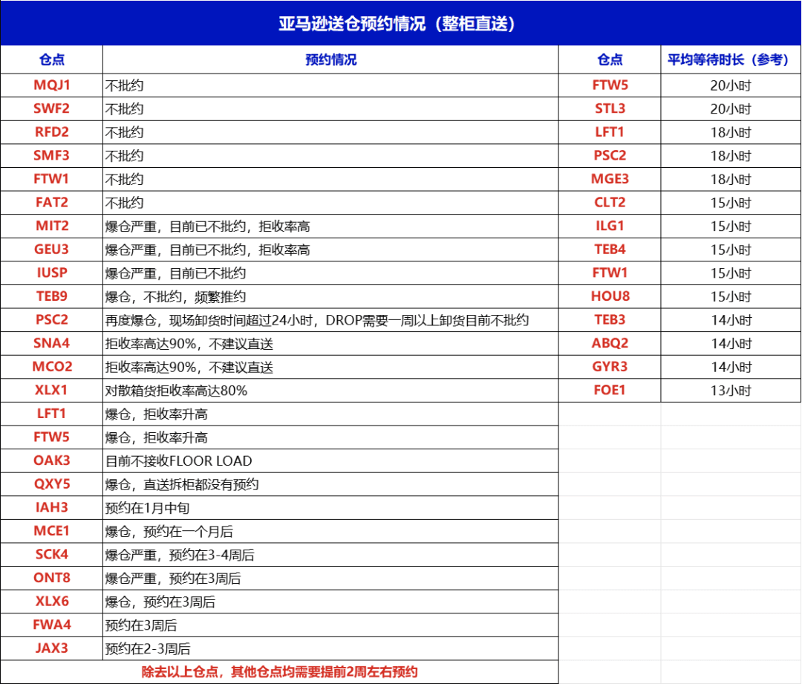Click the QXY5 warehouse code

click(x=51, y=484)
